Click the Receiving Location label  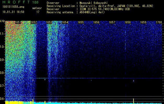pyautogui.click(x=61, y=6)
